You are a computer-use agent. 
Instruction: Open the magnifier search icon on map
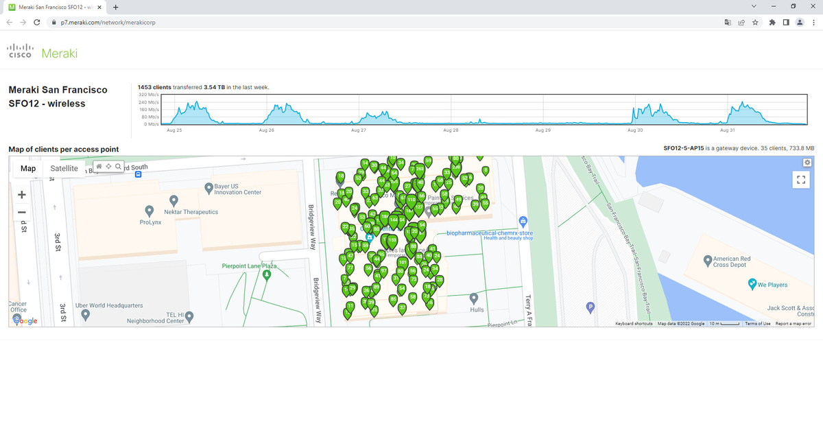pyautogui.click(x=118, y=167)
